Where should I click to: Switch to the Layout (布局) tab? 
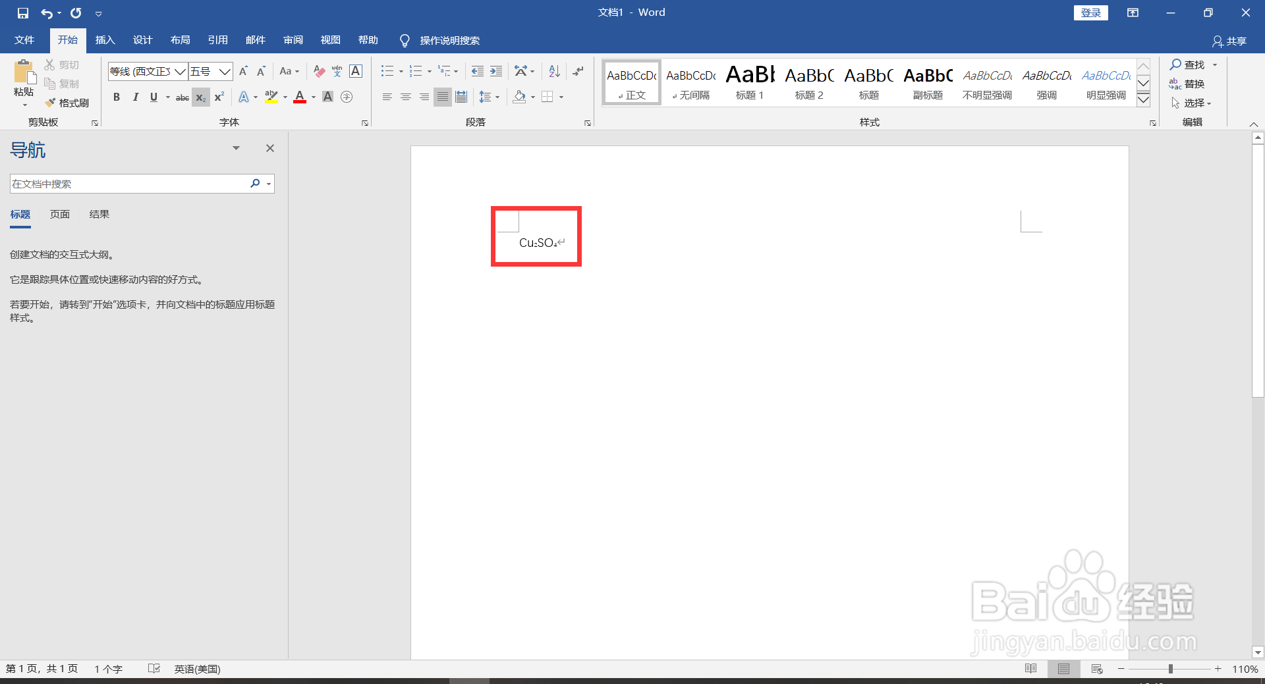[x=180, y=40]
